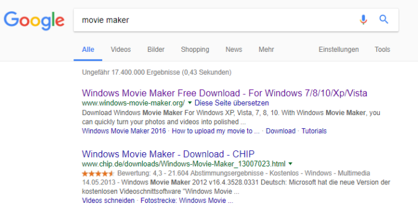Image resolution: width=418 pixels, height=216 pixels.
Task: Click the www.windows-movie-maker.org/ URL text
Action: (x=133, y=103)
